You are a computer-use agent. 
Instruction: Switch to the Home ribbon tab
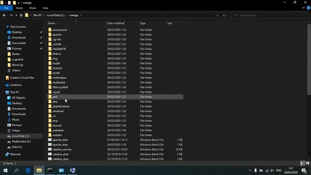[x=19, y=8]
